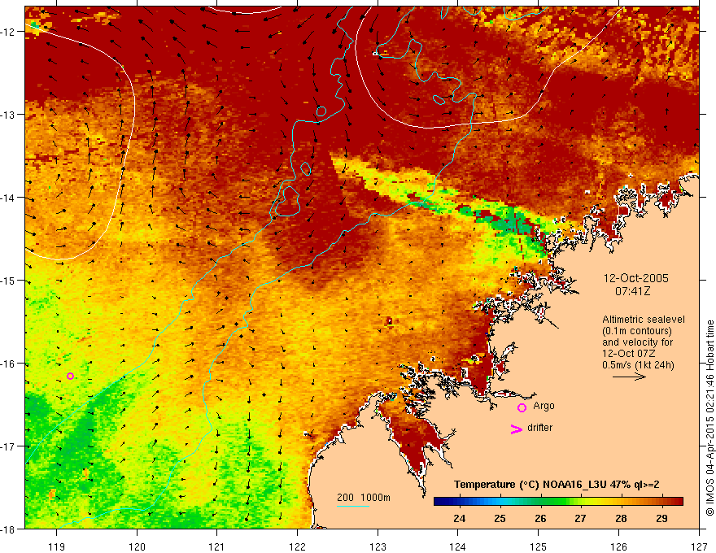This screenshot has height=553, width=716.
Task: Click the "(0.1m contours)" caption line
Action: pyautogui.click(x=637, y=331)
